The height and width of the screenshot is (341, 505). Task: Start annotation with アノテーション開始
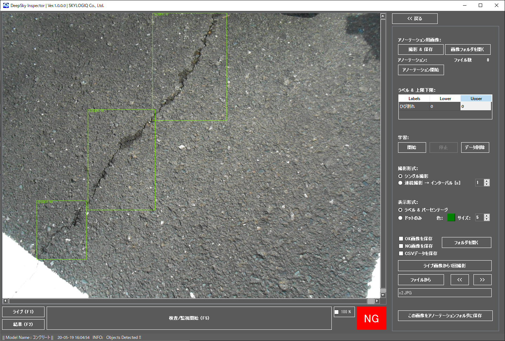click(x=421, y=70)
